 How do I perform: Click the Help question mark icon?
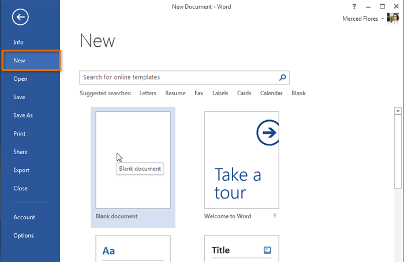(x=354, y=6)
